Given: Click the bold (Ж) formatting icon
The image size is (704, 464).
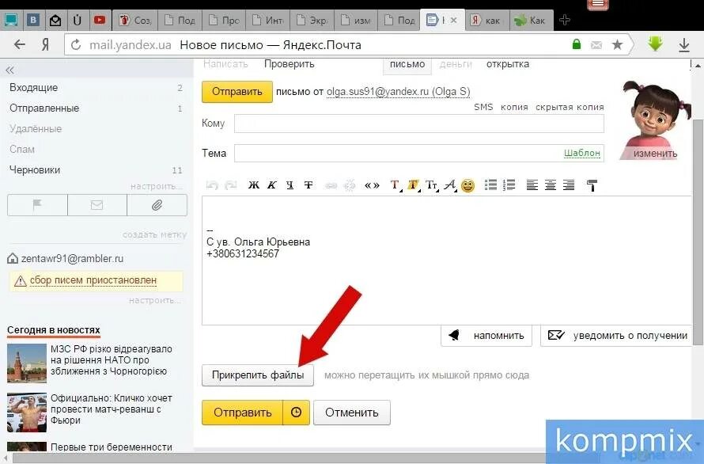Looking at the screenshot, I should tap(254, 184).
